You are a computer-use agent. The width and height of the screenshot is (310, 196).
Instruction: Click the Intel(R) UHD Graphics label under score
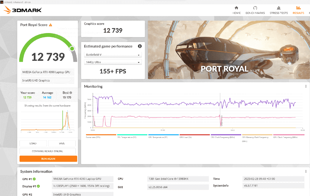47,80
